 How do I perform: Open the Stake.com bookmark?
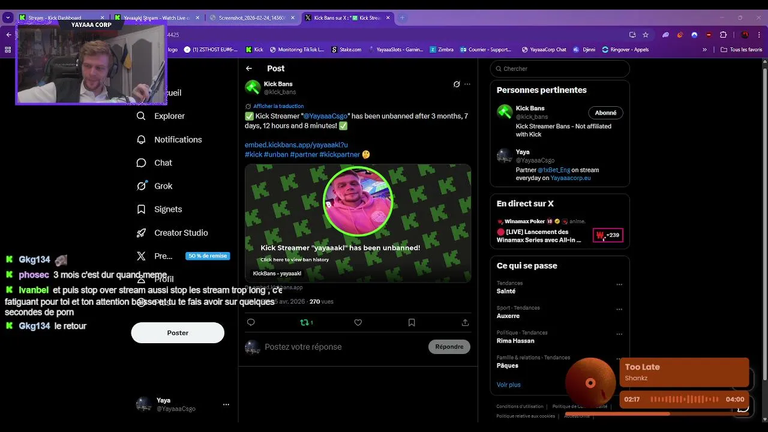tap(346, 50)
